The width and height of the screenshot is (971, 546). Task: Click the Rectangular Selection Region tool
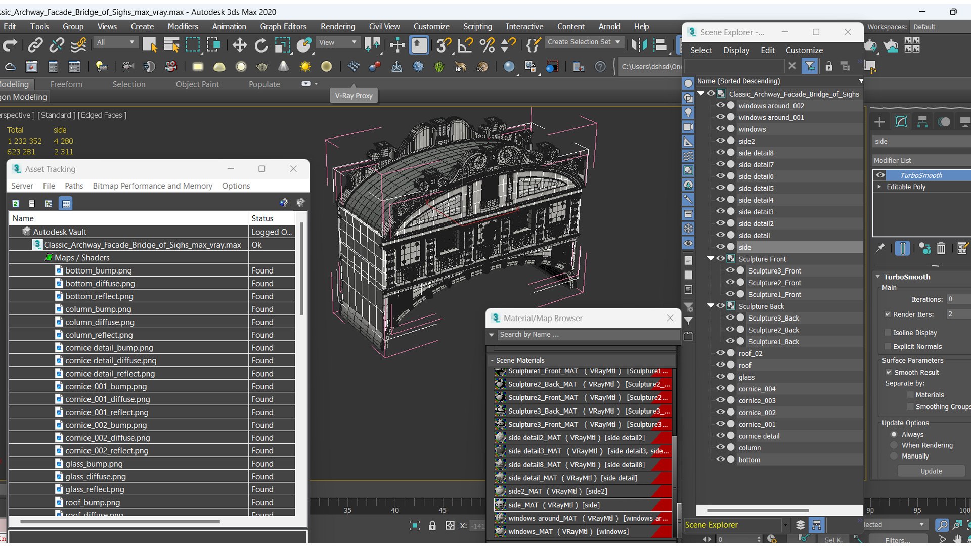193,45
